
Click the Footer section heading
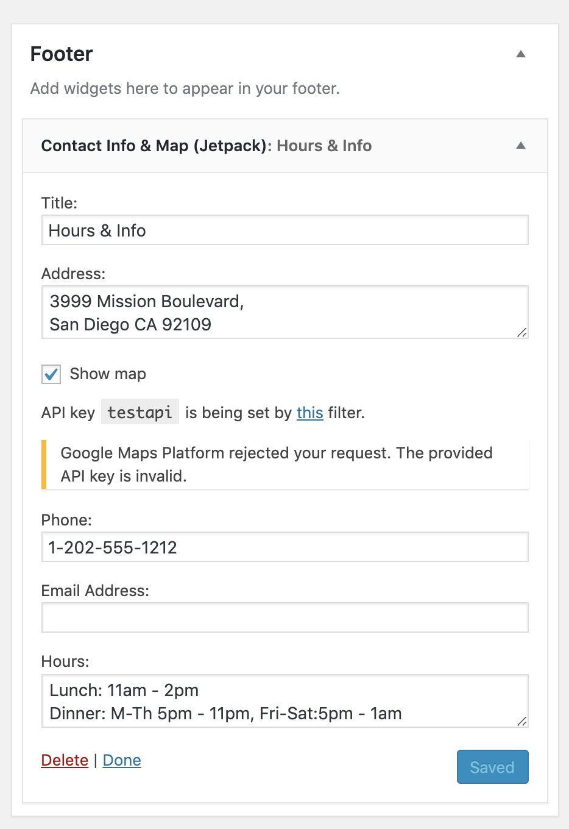(x=61, y=54)
